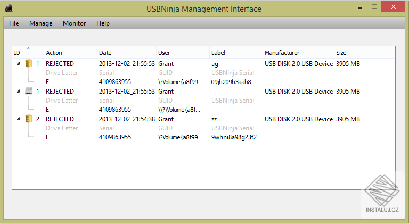
Task: Select the GUID value \\?\Volume{a8f...
Action: [x=179, y=110]
